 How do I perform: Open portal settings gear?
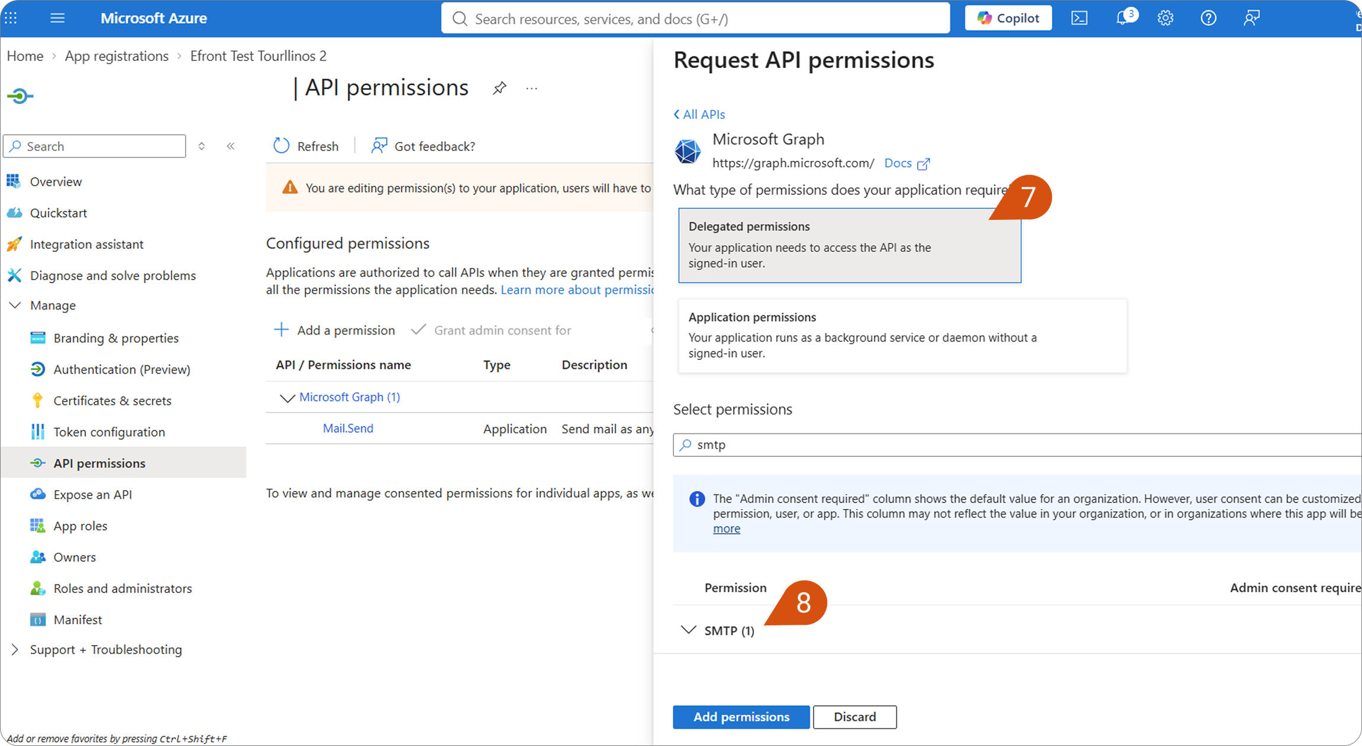click(x=1166, y=18)
